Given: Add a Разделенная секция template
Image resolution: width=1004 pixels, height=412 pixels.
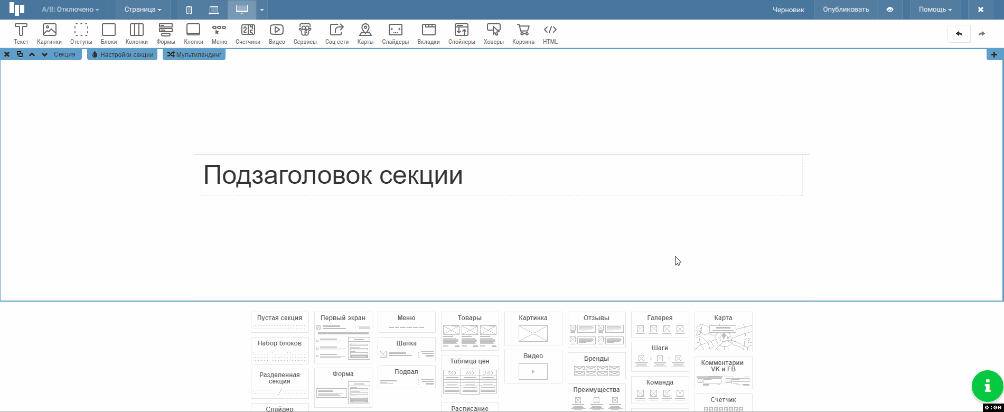Looking at the screenshot, I should pos(279,383).
